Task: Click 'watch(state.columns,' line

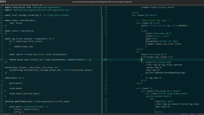Action: 32,67
